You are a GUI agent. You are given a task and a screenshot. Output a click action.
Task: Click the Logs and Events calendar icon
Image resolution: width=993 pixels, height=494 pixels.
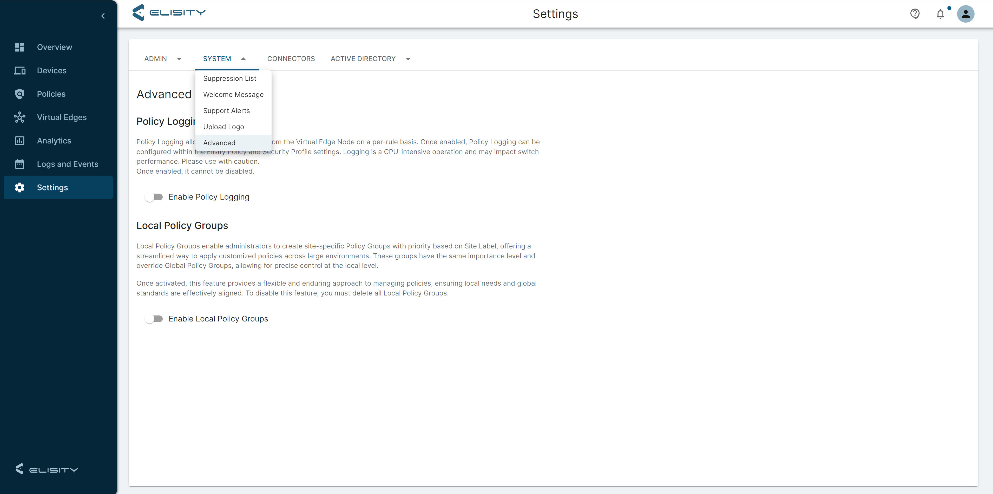click(20, 164)
